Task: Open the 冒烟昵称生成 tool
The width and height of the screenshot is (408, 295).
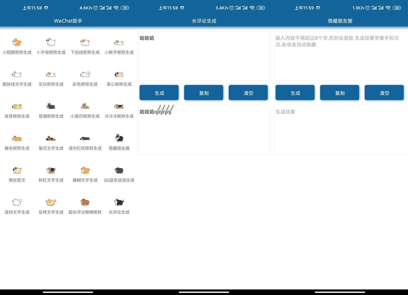Action: (x=51, y=110)
